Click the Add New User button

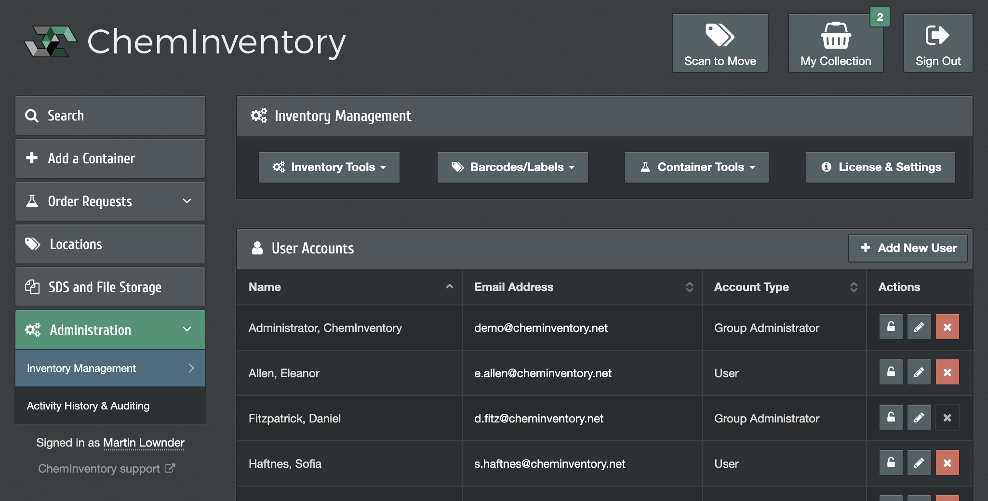point(908,248)
